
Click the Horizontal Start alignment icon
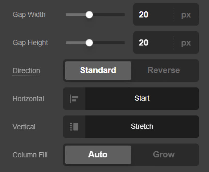point(74,99)
